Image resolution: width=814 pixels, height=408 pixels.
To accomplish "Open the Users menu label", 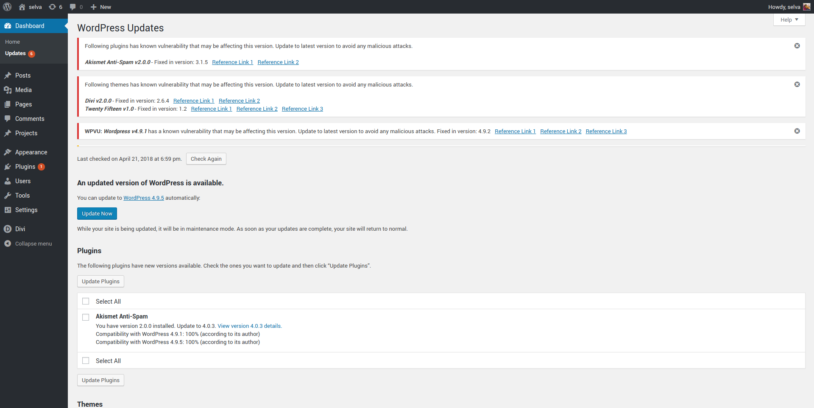I will coord(23,181).
